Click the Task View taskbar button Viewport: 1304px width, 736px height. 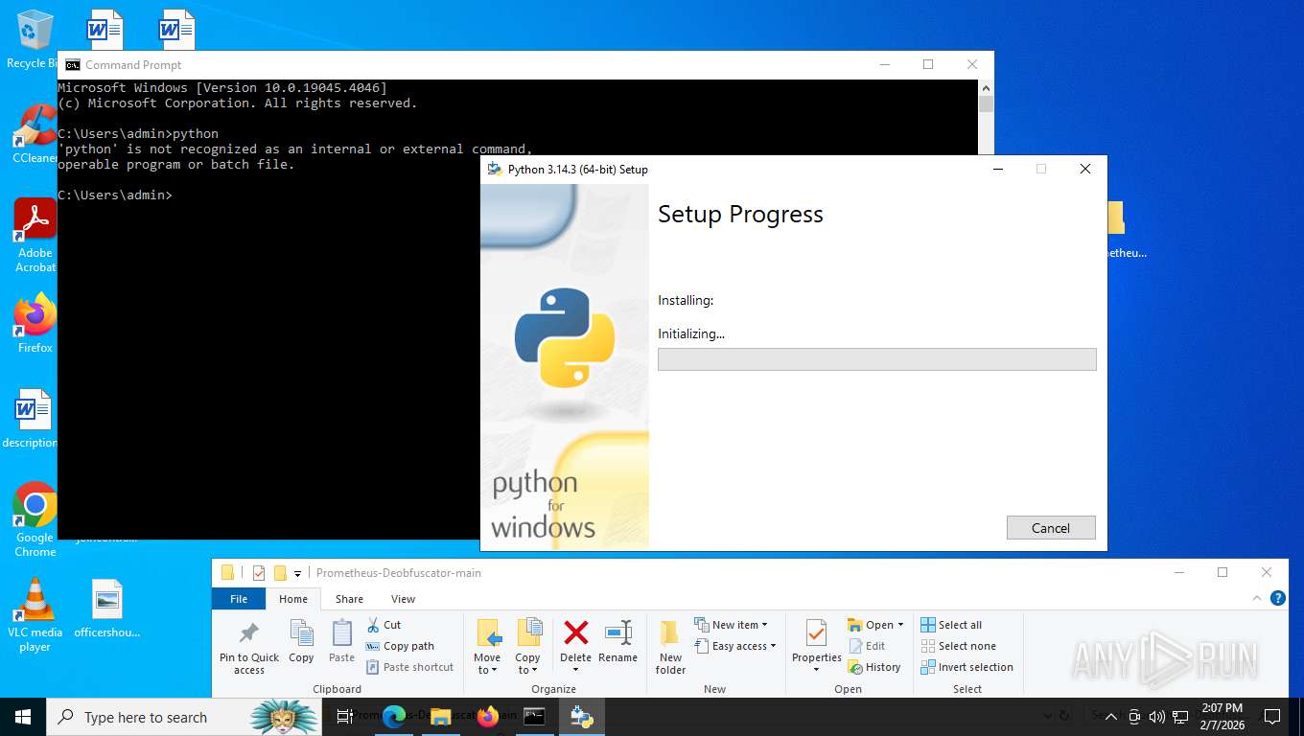[344, 716]
